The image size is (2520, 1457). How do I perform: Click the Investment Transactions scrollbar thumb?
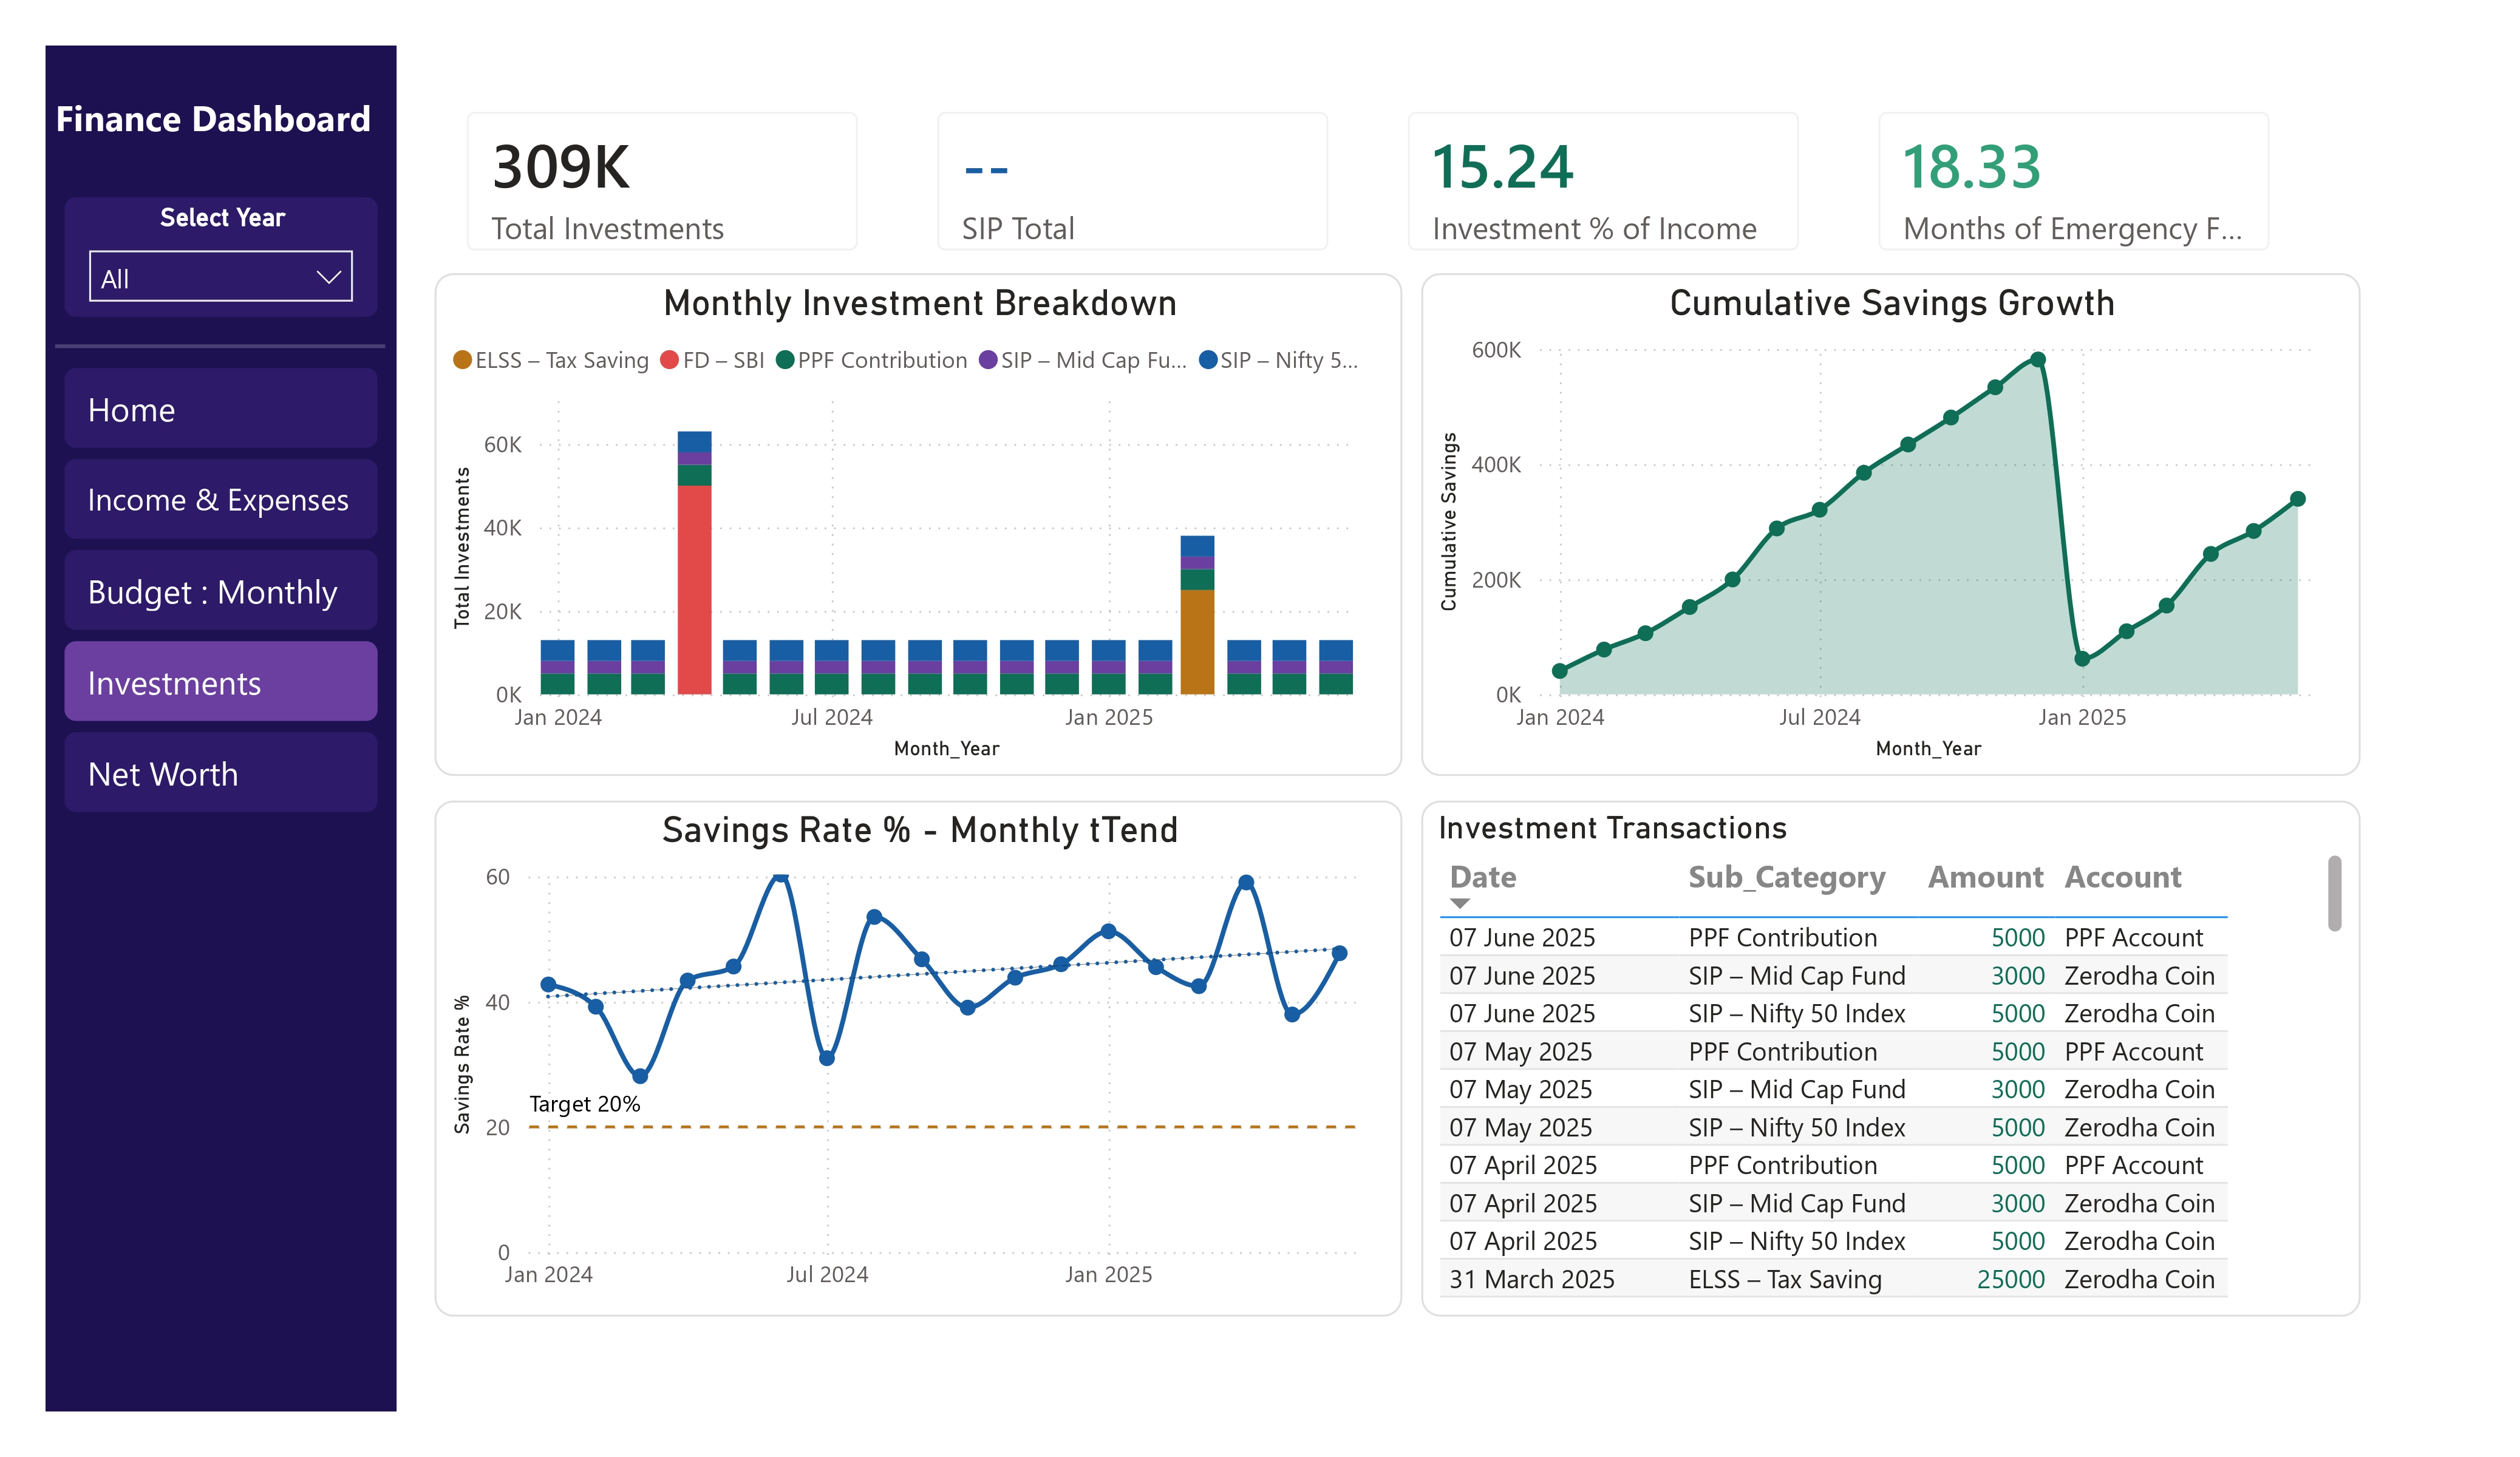[x=2334, y=893]
